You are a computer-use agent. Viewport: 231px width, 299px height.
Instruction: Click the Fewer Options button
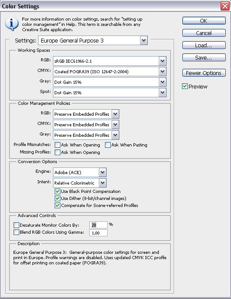pyautogui.click(x=204, y=73)
